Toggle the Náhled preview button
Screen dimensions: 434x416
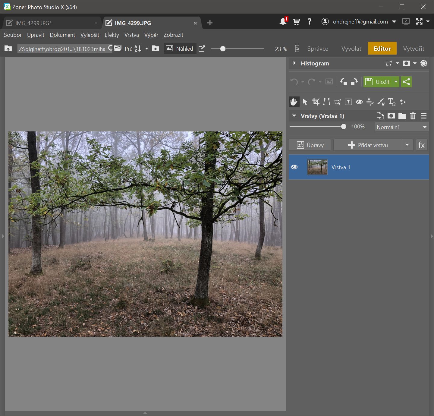pyautogui.click(x=180, y=49)
